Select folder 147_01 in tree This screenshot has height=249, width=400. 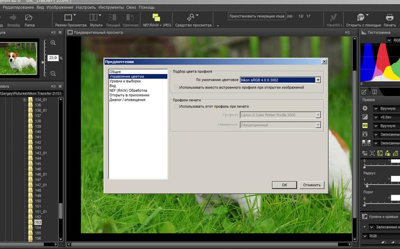[41, 185]
